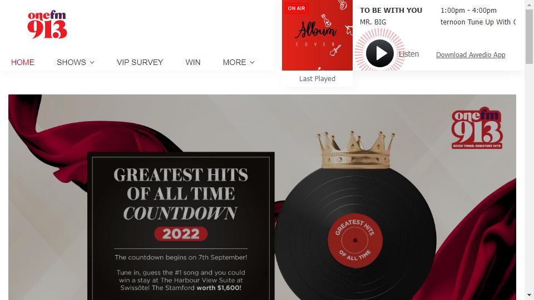Expand the SHOWS dropdown chevron

pos(92,62)
